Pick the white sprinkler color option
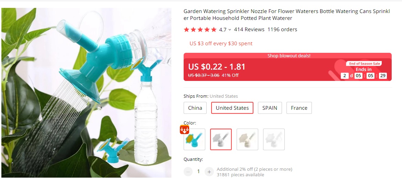The image size is (402, 179). pos(274,139)
